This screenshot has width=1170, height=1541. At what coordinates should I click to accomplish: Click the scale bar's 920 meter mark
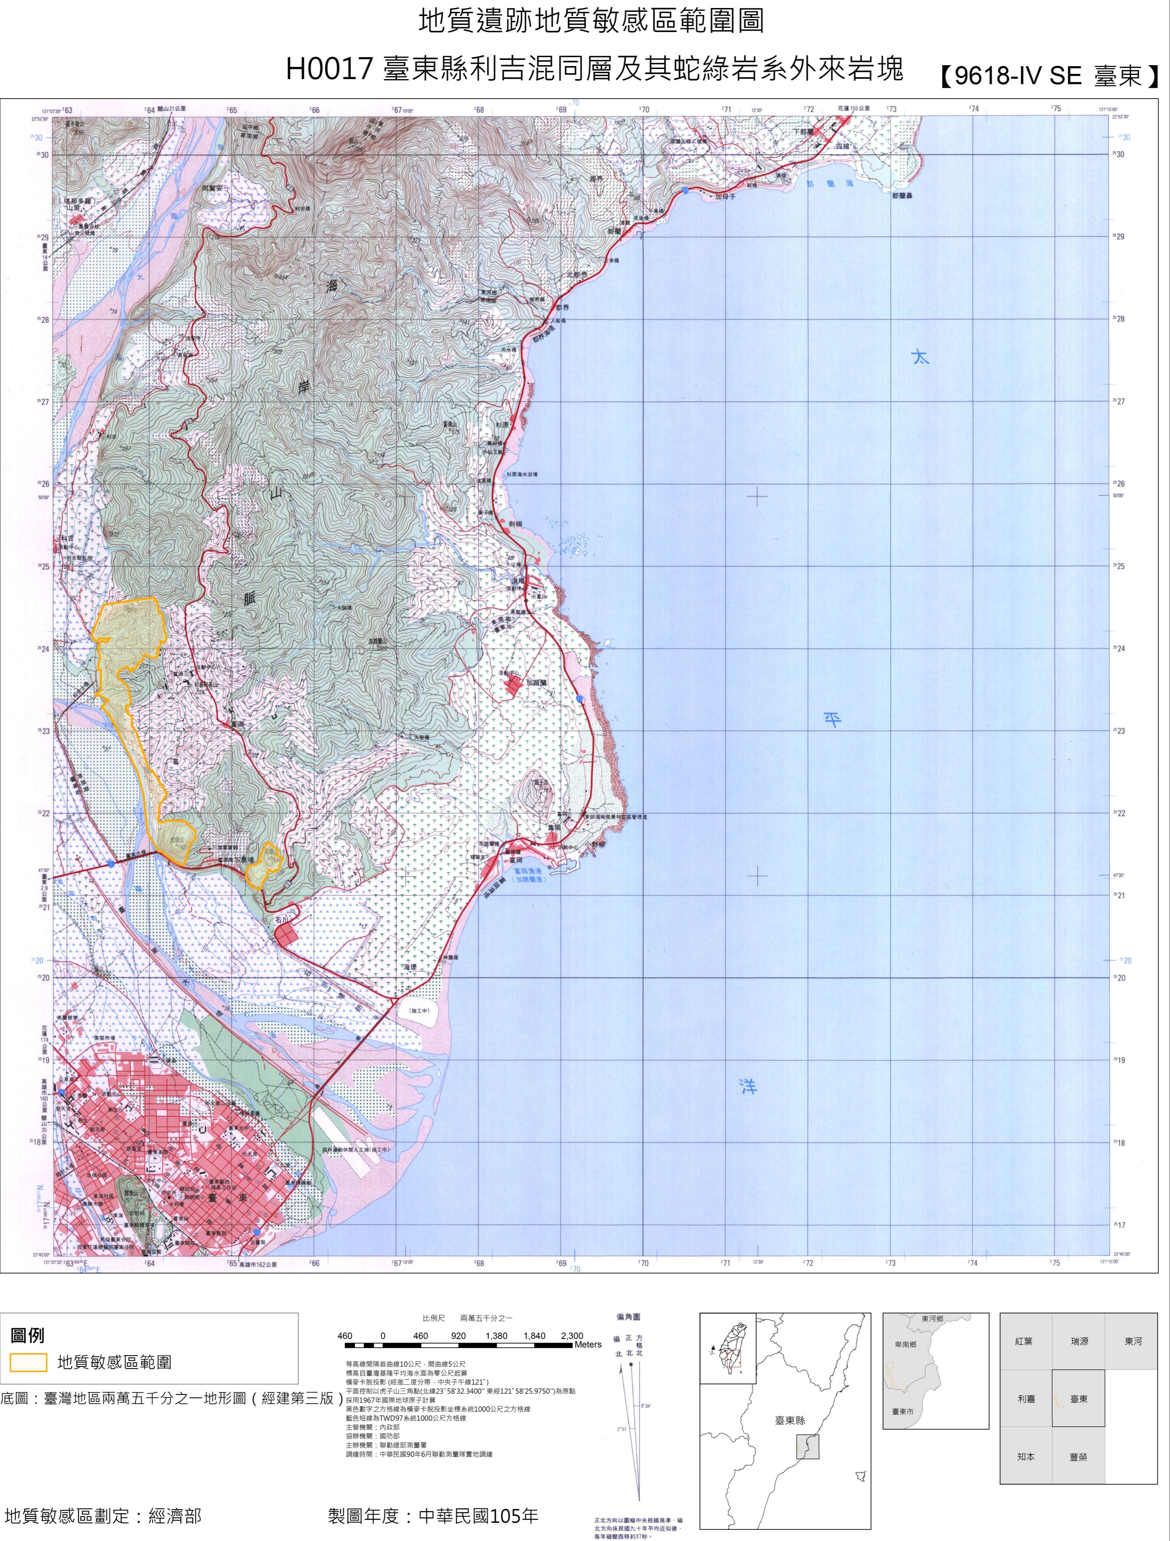[x=458, y=1336]
